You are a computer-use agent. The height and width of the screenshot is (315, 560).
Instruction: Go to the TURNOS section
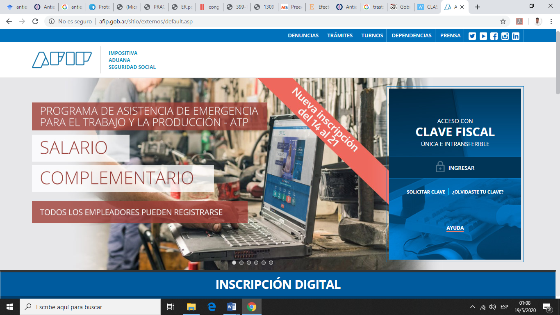[372, 36]
